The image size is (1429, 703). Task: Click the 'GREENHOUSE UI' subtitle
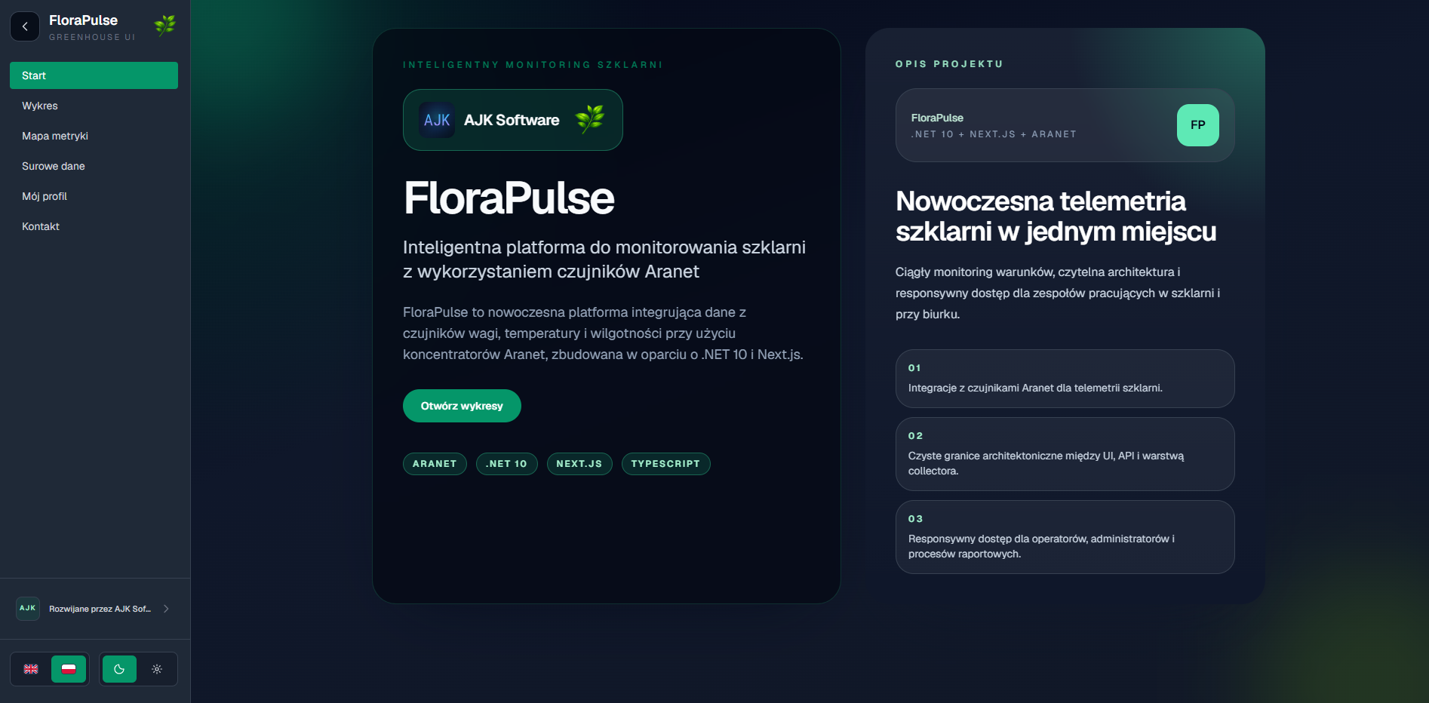coord(92,37)
